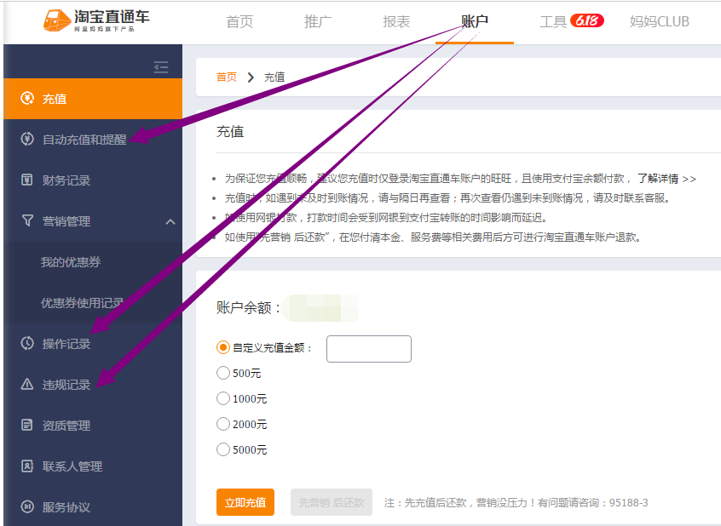Click the 充值 yuan coin icon in sidebar

tap(27, 98)
